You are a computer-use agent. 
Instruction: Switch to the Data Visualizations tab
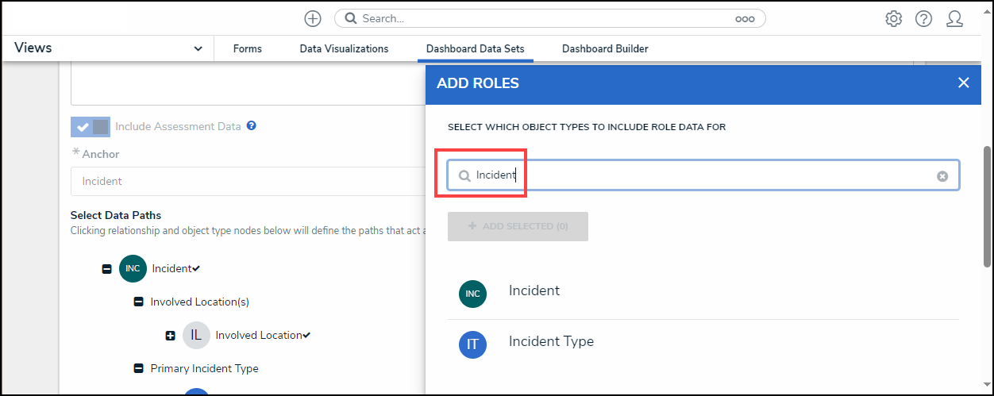[344, 48]
